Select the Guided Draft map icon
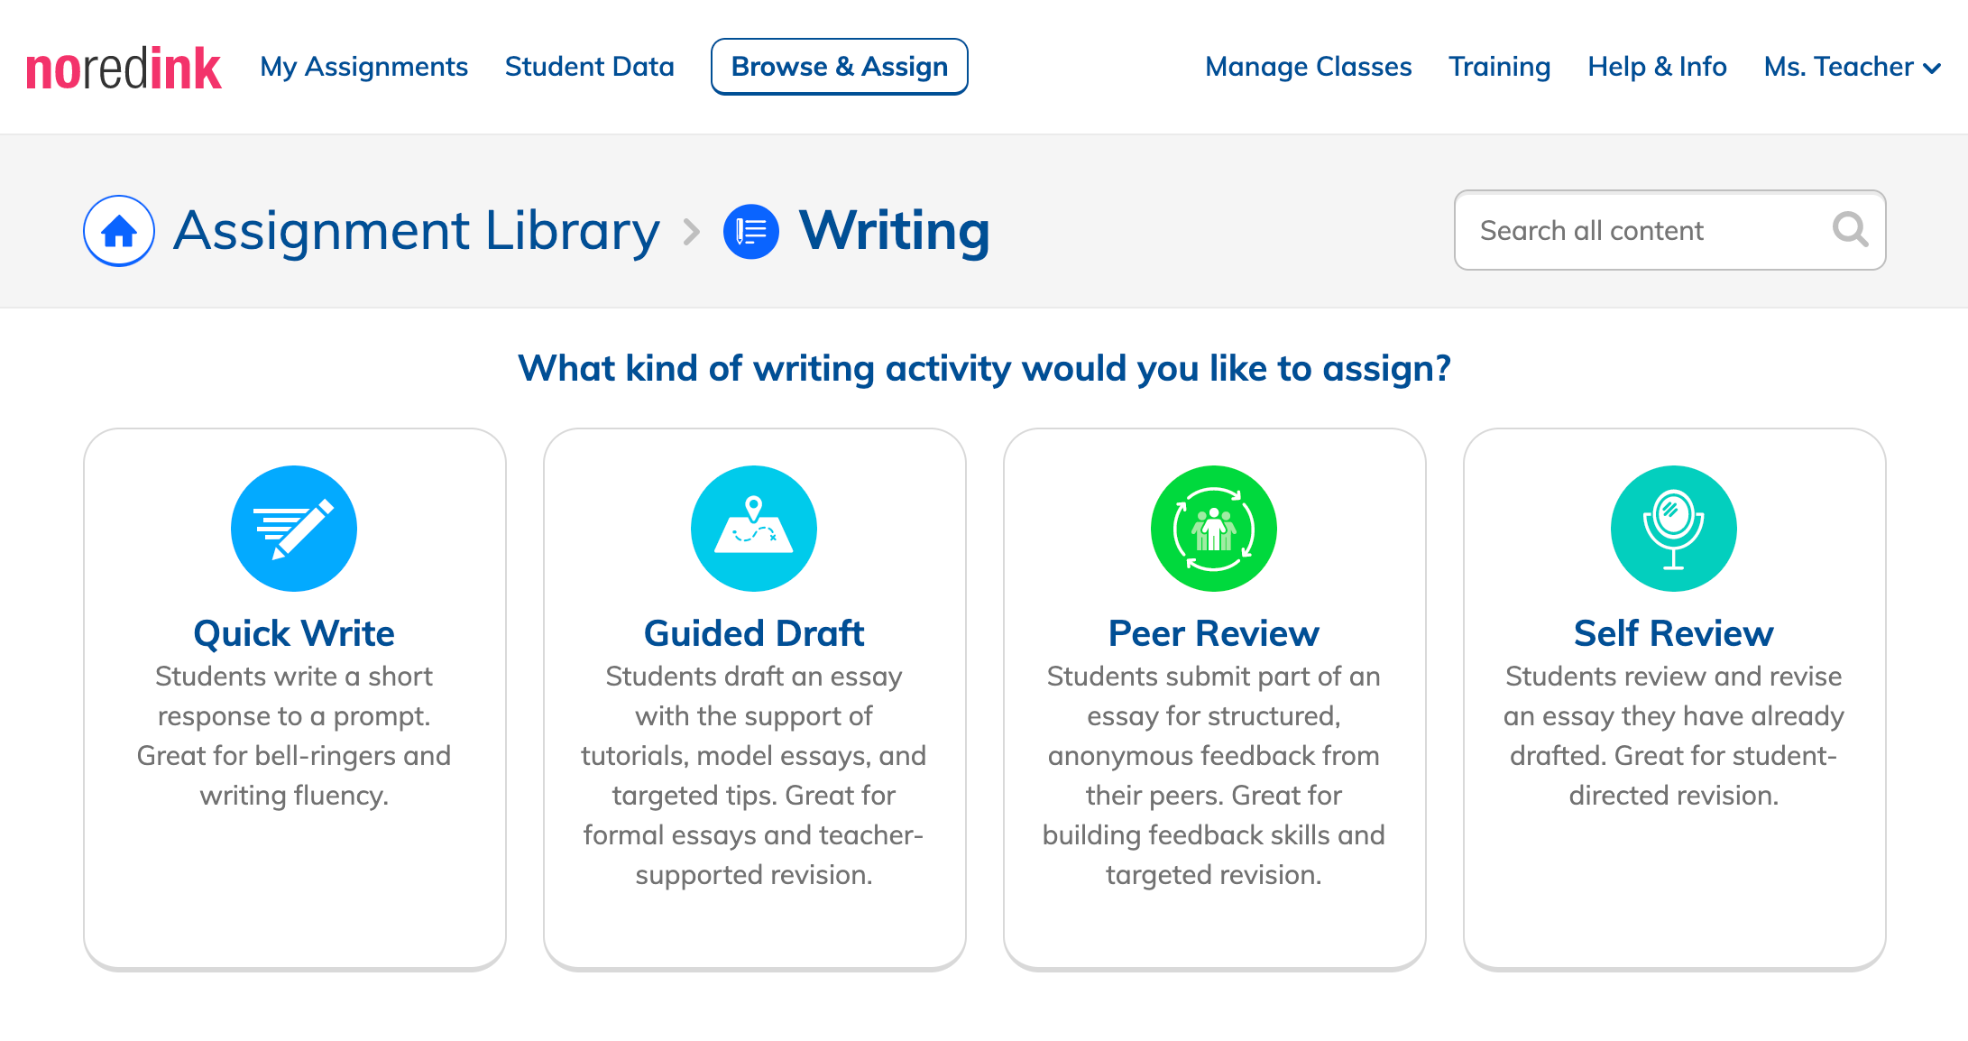Image resolution: width=1968 pixels, height=1041 pixels. tap(754, 529)
